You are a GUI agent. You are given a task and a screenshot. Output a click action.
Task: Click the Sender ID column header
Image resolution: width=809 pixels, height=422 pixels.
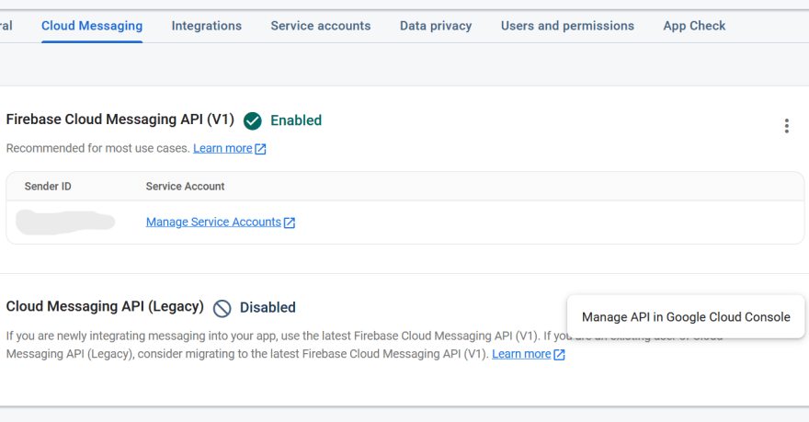[48, 187]
